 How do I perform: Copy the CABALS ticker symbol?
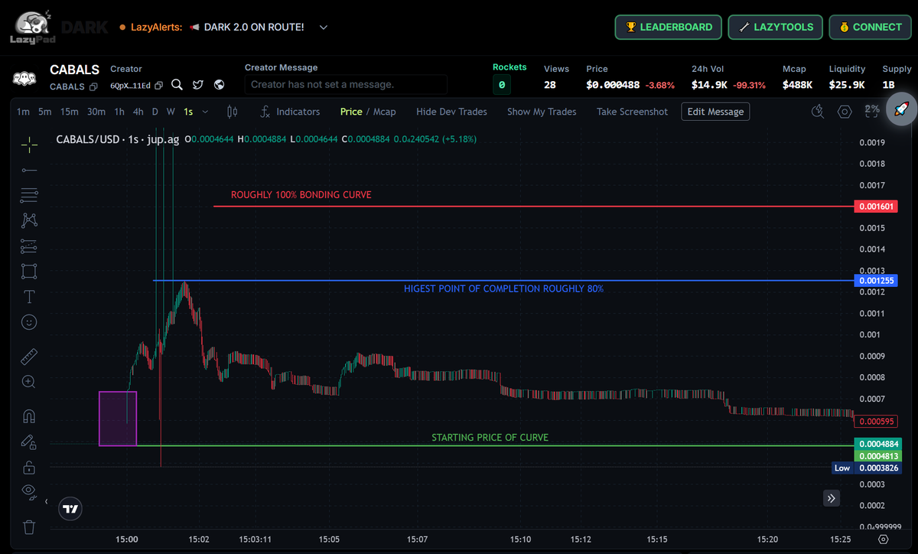point(93,86)
